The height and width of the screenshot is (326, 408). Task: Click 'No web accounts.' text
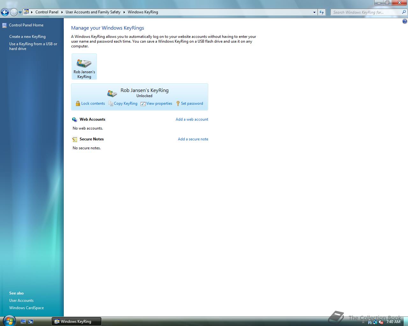88,128
